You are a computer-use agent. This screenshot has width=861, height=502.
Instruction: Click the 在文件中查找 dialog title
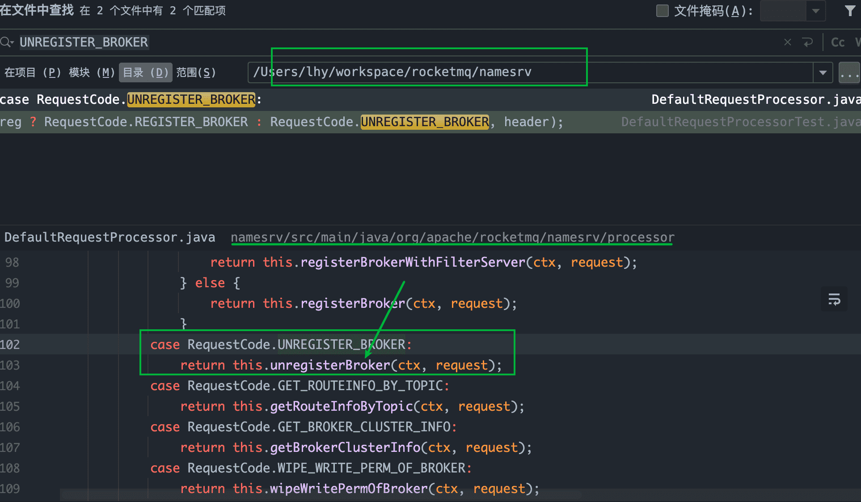(37, 10)
